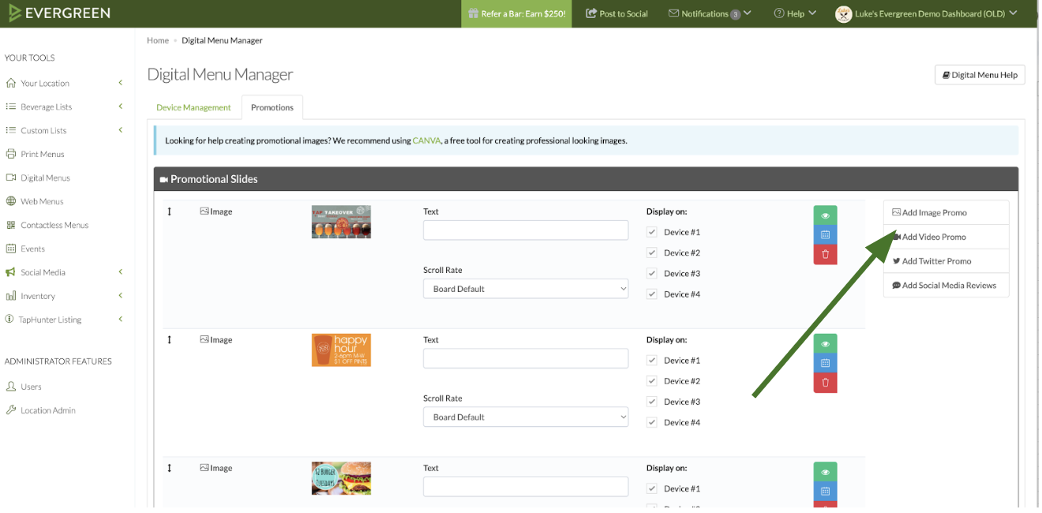Expand Inventory submenu chevron
The width and height of the screenshot is (1042, 513).
[x=121, y=296]
